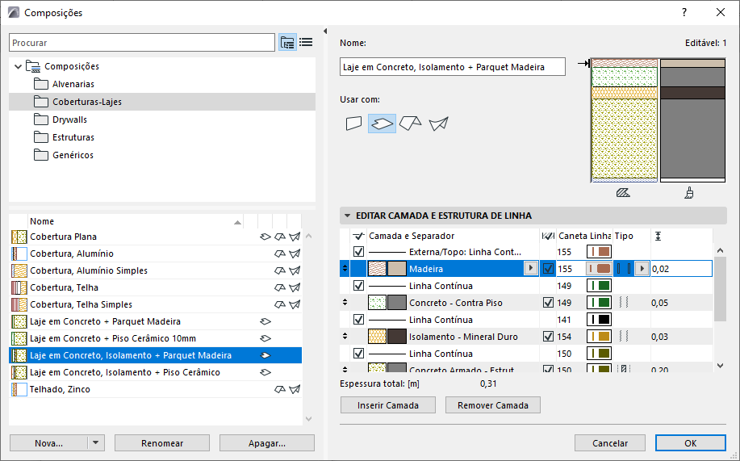The width and height of the screenshot is (740, 461).
Task: Click the Cobertura Plana fill icon
Action: (x=19, y=237)
